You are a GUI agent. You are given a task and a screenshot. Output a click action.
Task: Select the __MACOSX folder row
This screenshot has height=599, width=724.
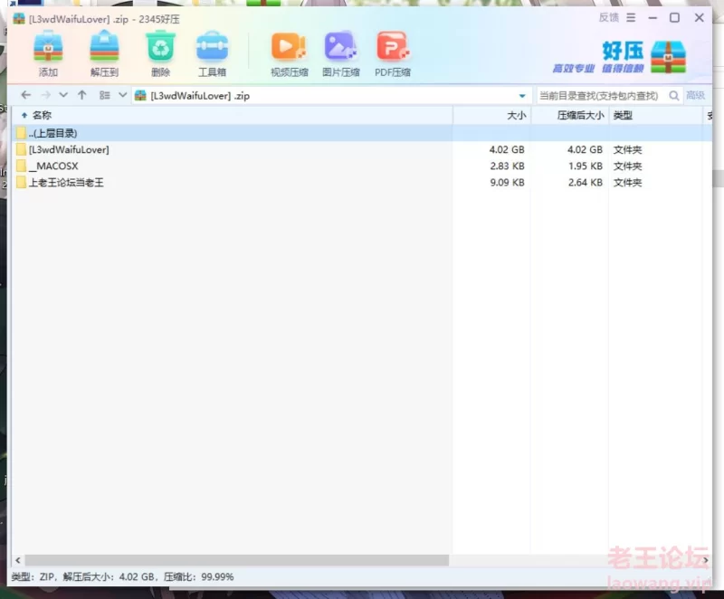(53, 166)
